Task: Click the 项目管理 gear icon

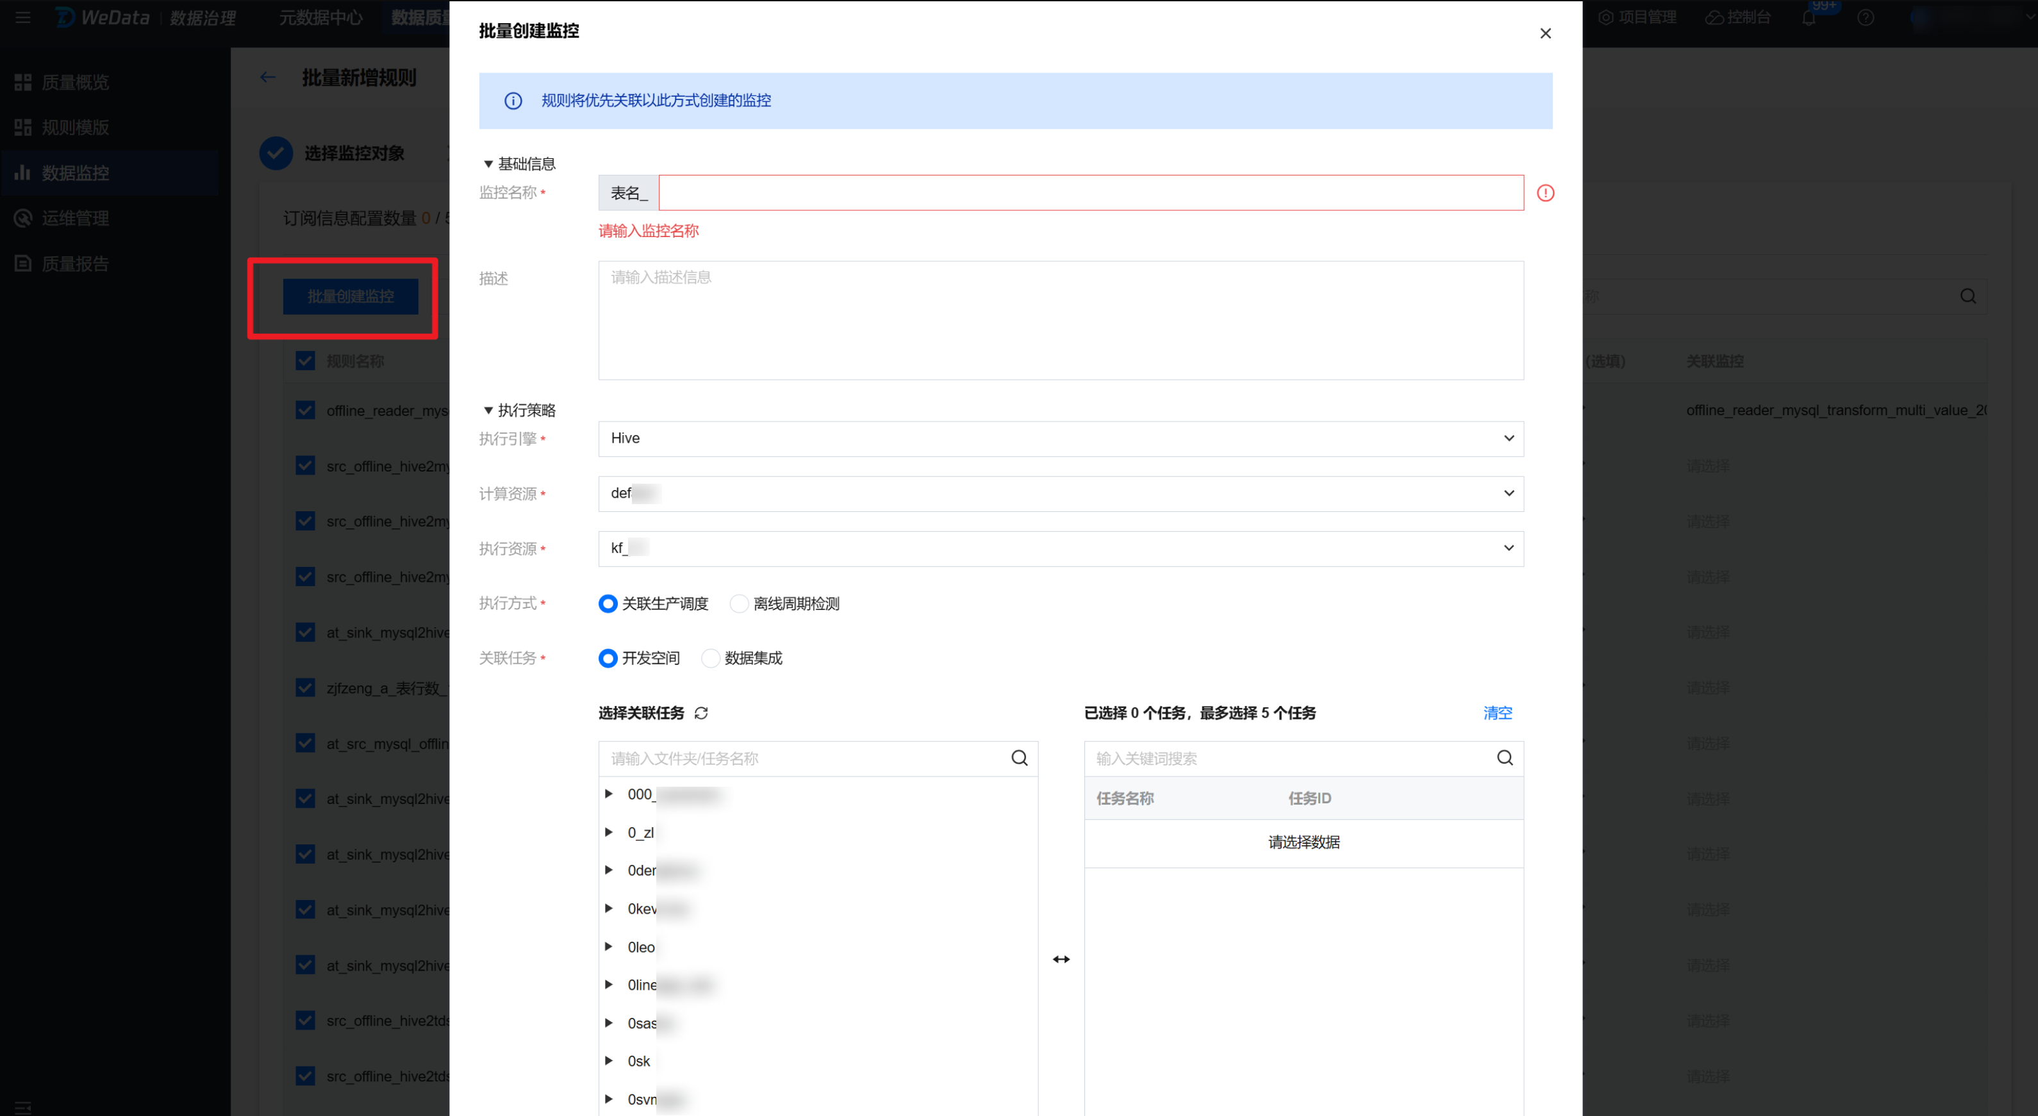Action: coord(1605,17)
